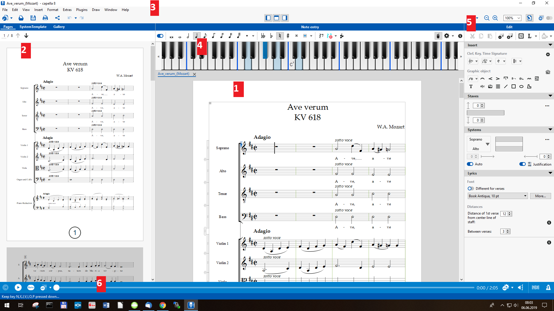Insert a trill line
554x311 pixels.
pyautogui.click(x=521, y=79)
